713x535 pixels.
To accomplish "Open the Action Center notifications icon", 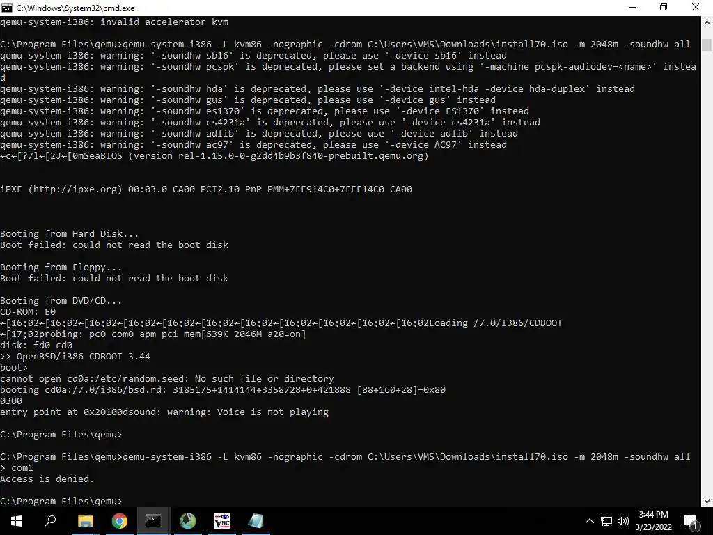I will [691, 522].
